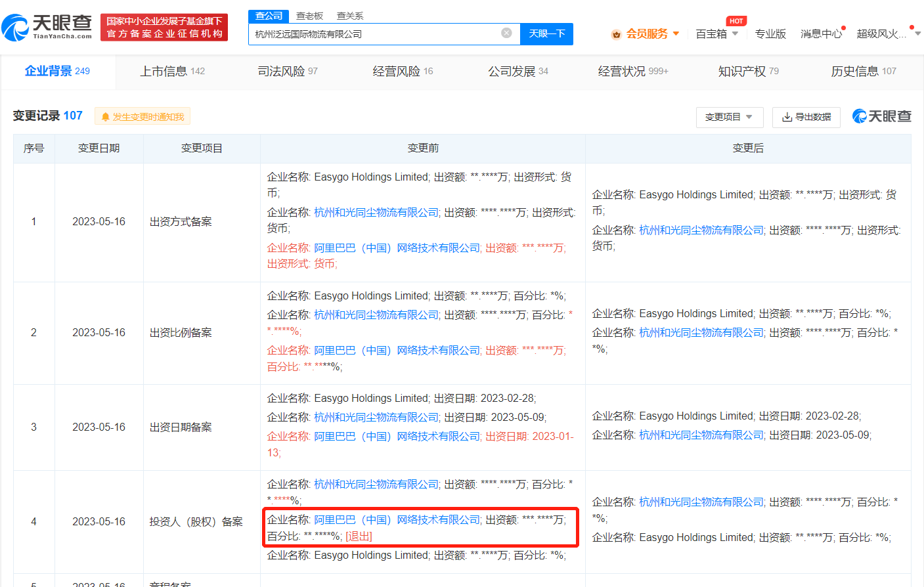Select the 查公司 search tab
This screenshot has width=924, height=587.
point(269,16)
